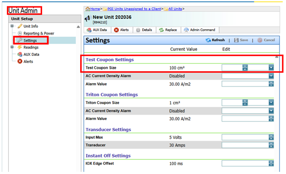This screenshot has height=174, width=286.
Task: Expand the Unit Info tree node
Action: 12,26
